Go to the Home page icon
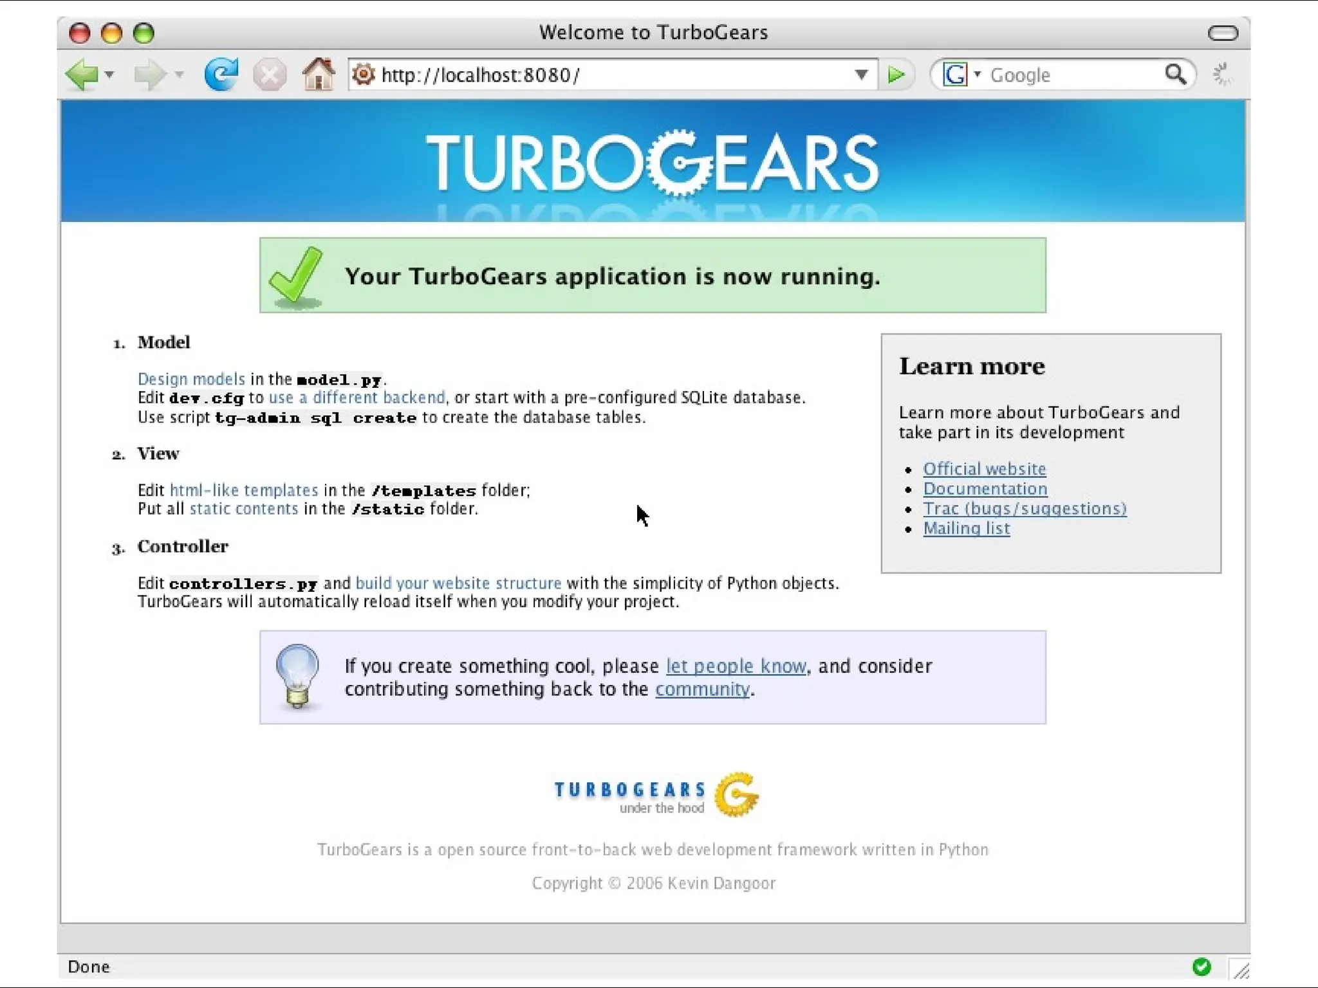 [x=319, y=74]
